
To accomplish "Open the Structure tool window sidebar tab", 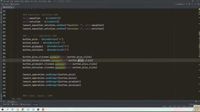I will (x=1, y=19).
